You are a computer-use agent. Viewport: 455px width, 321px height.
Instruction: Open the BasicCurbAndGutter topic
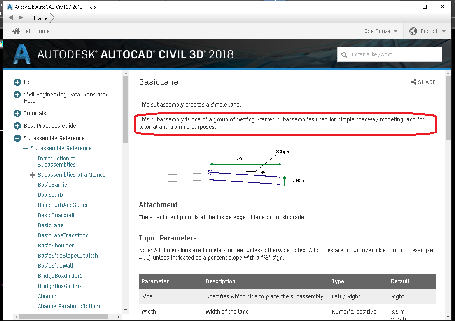(x=63, y=205)
